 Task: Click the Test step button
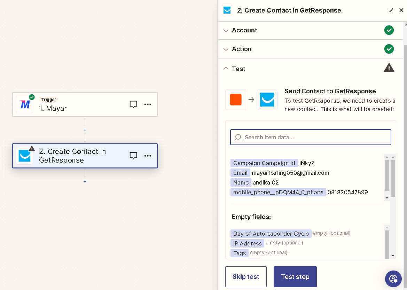295,277
